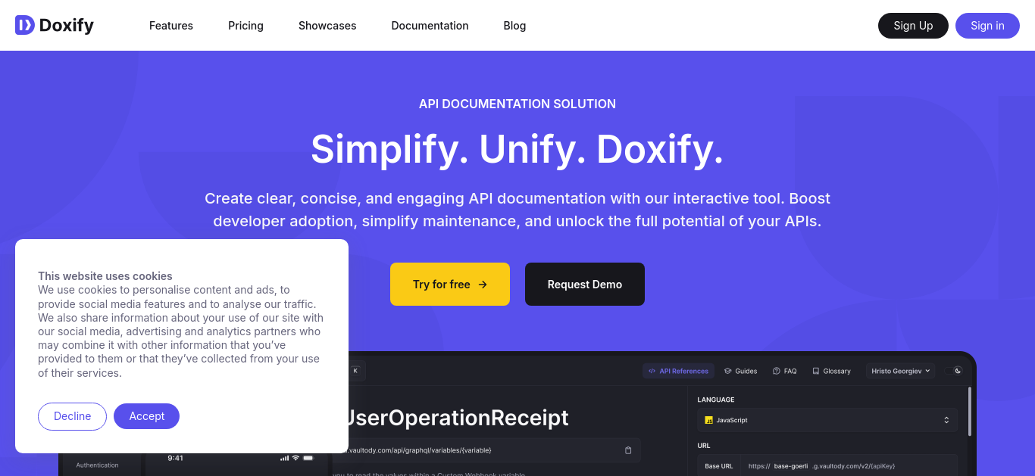Navigate to Documentation
This screenshot has width=1035, height=476.
coord(430,26)
